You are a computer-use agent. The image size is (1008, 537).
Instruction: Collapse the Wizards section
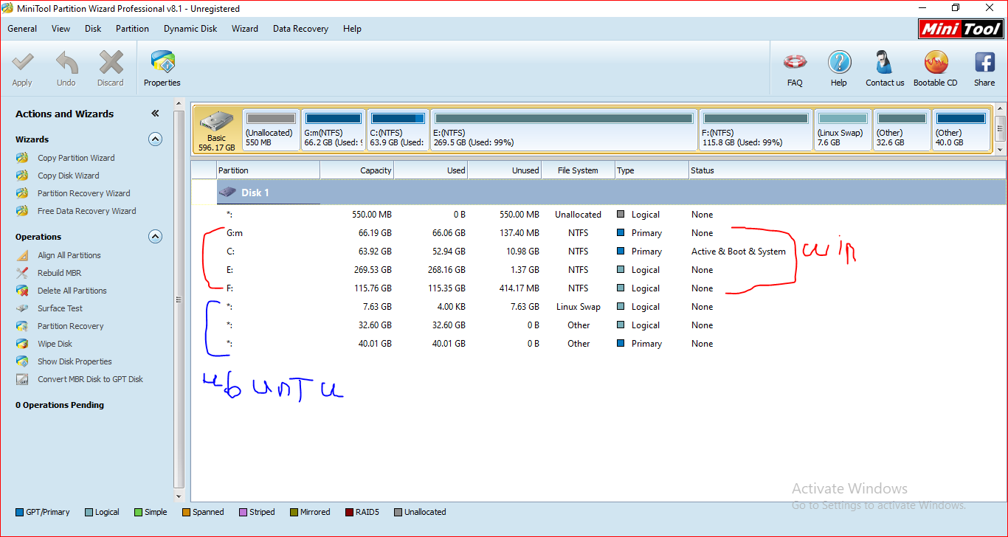(155, 139)
